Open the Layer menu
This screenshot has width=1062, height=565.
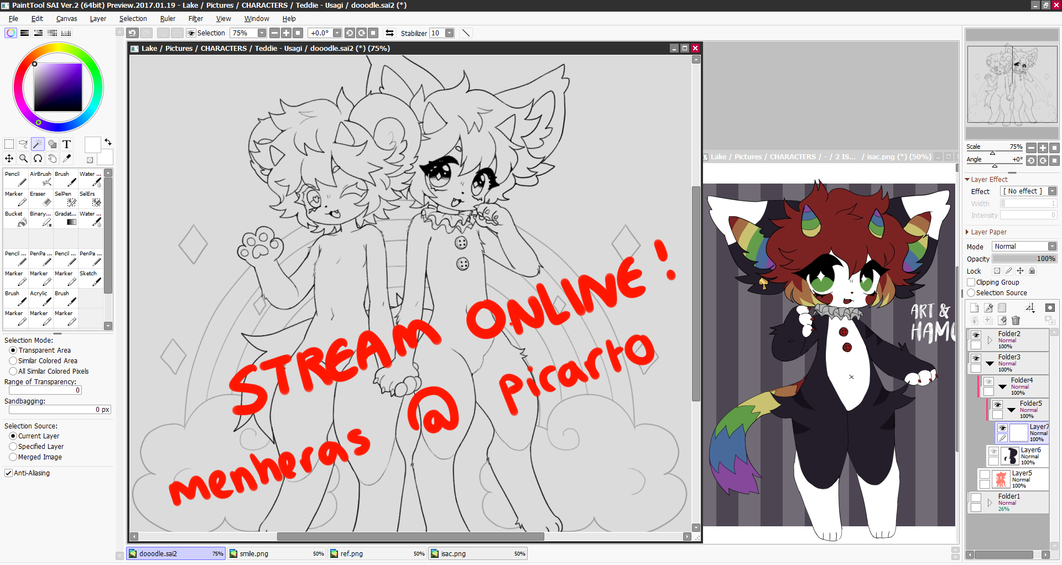pos(98,19)
